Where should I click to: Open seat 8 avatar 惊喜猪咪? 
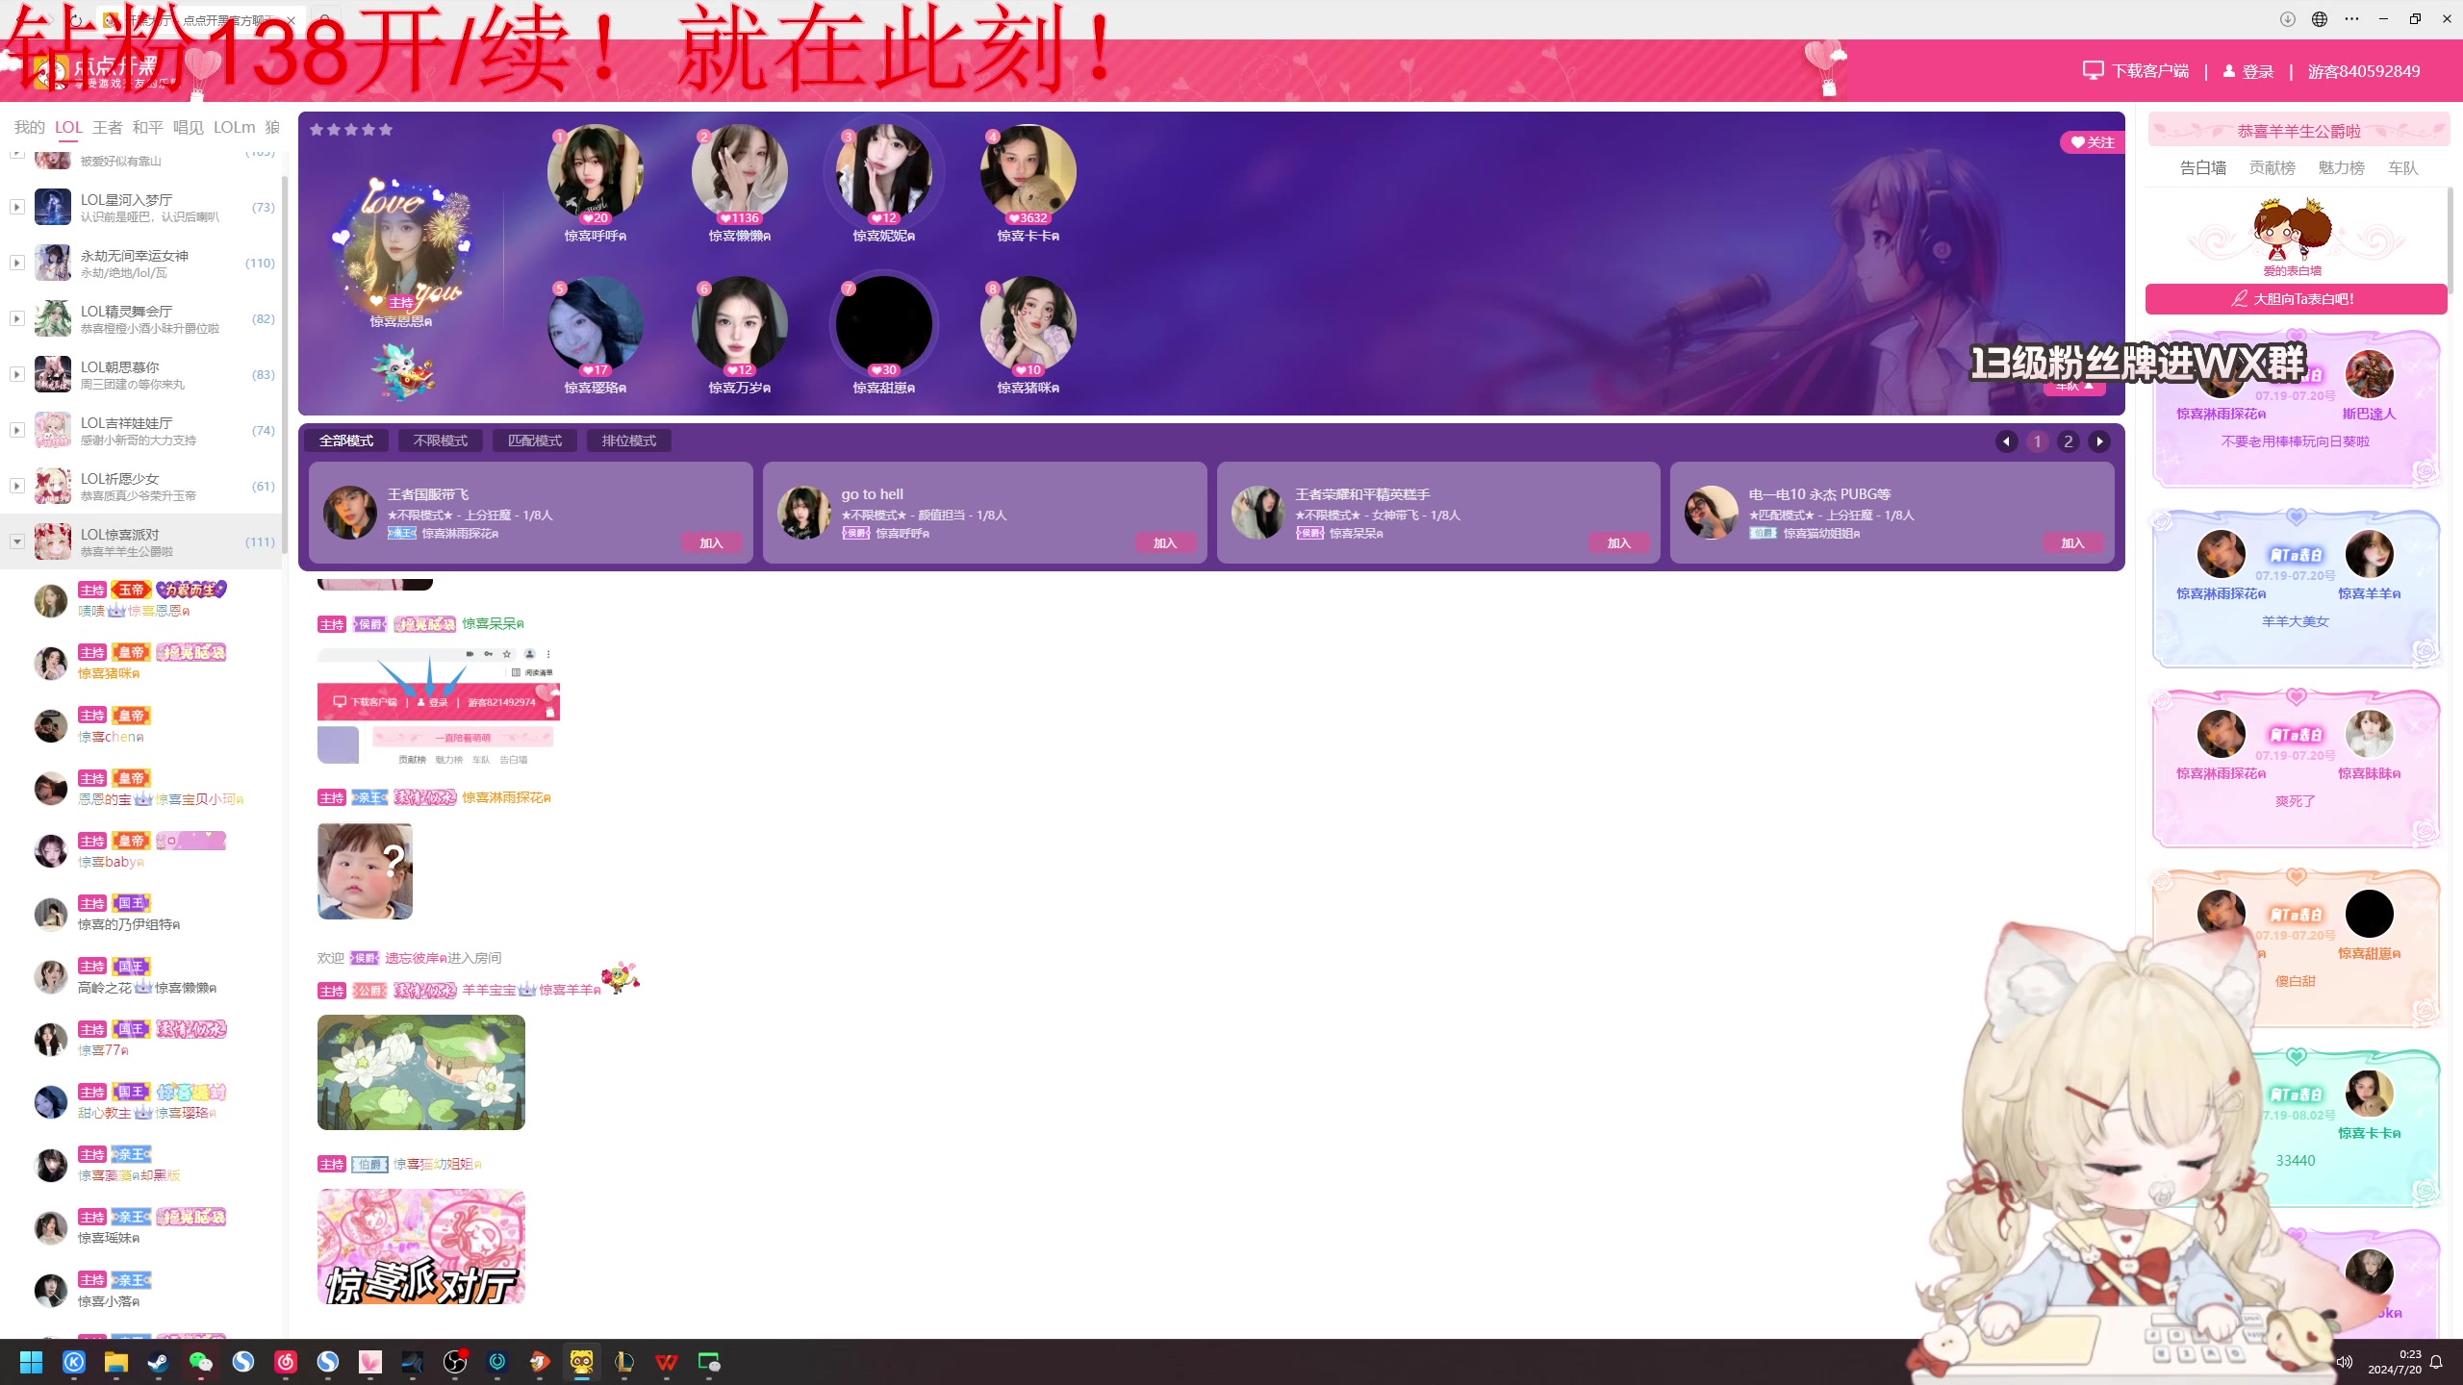coord(1028,325)
